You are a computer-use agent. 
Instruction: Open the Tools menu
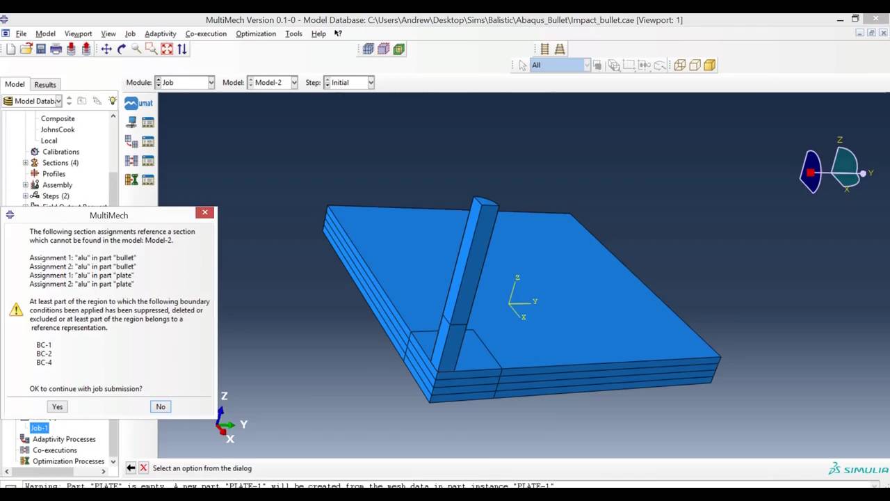click(293, 33)
